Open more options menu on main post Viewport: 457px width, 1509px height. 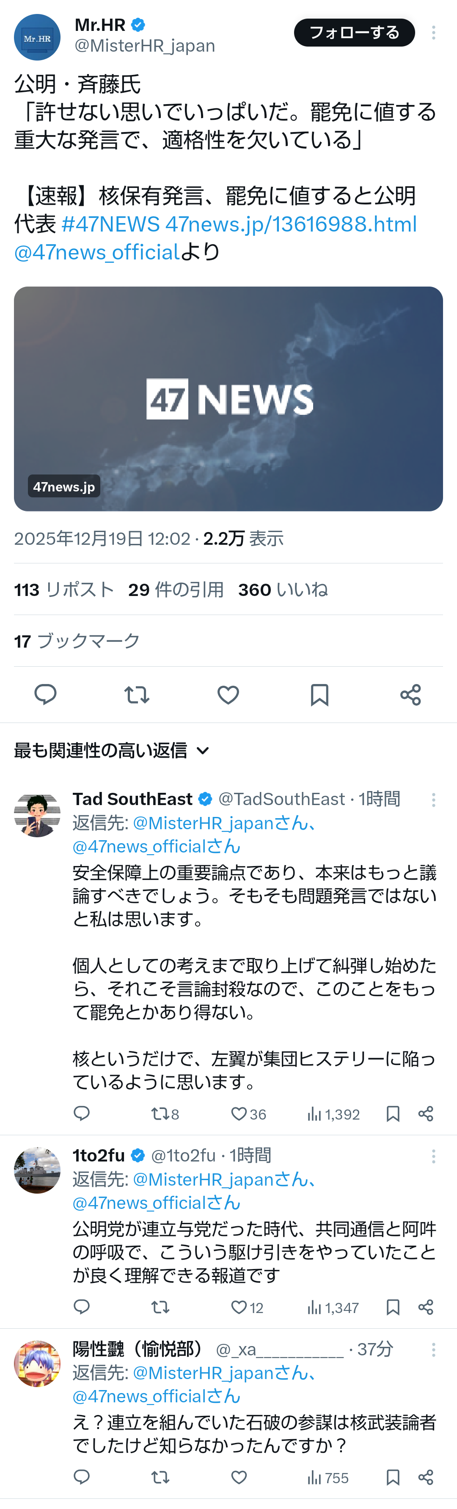[434, 33]
